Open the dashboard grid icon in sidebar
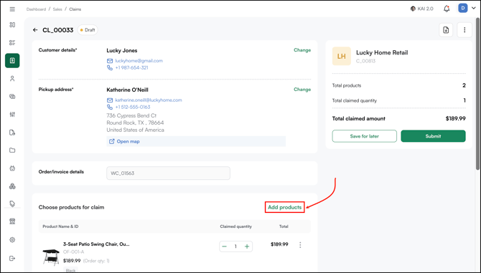The width and height of the screenshot is (481, 273). (x=12, y=25)
